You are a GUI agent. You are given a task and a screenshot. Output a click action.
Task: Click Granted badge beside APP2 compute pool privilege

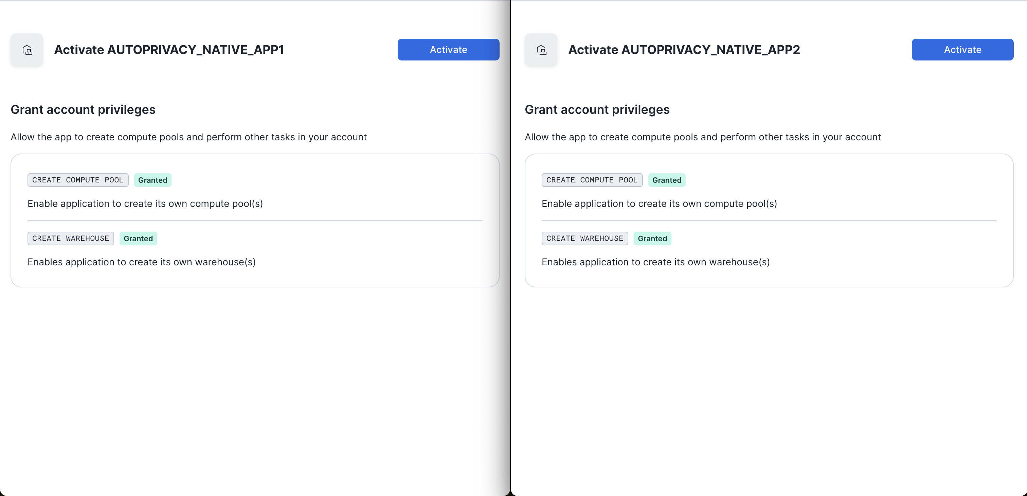coord(667,180)
